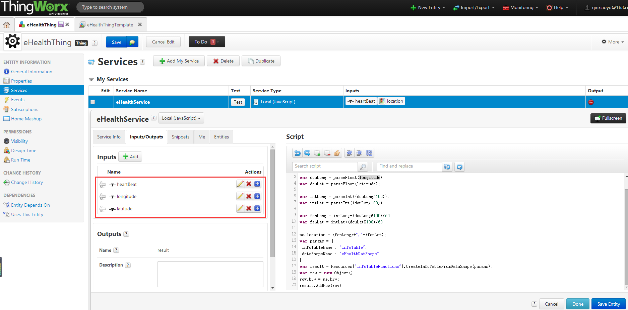Open Properties in sidebar

coord(21,81)
